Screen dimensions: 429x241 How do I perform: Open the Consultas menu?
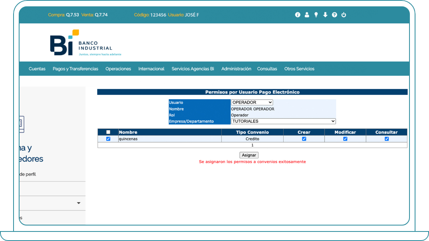pyautogui.click(x=267, y=69)
